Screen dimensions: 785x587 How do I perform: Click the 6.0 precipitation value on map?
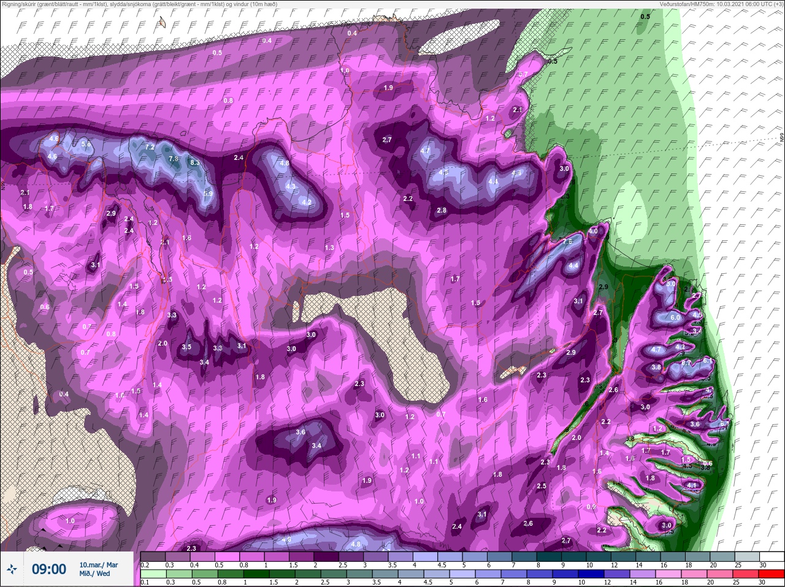click(x=675, y=317)
